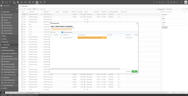Open notifications bell icon
Screen dimensions: 188x96
coord(154,2)
